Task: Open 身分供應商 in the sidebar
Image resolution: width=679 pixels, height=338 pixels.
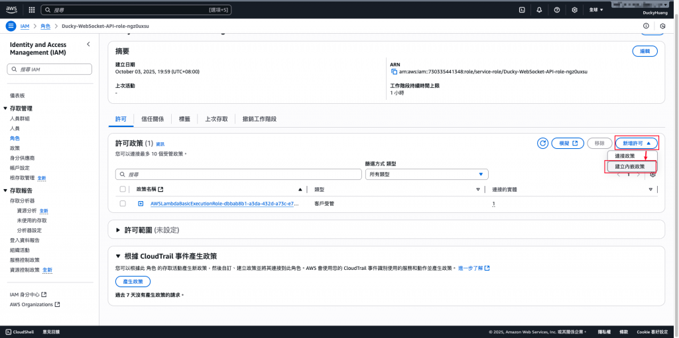Action: coord(23,158)
